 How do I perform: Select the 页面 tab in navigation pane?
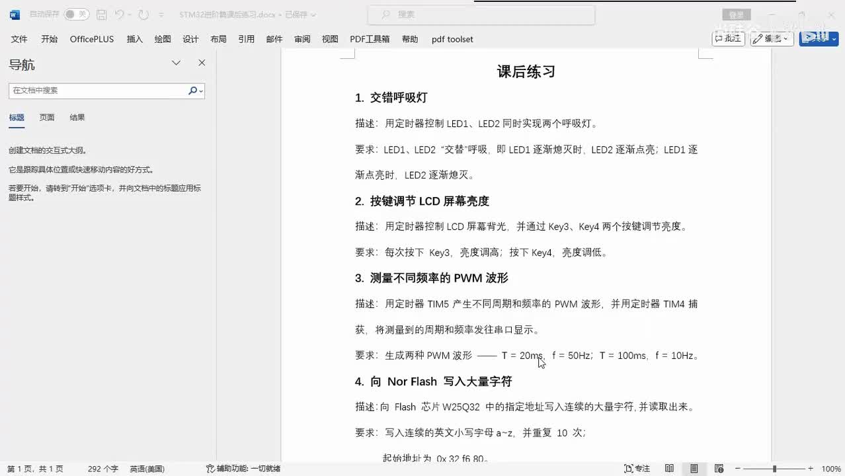pos(47,118)
